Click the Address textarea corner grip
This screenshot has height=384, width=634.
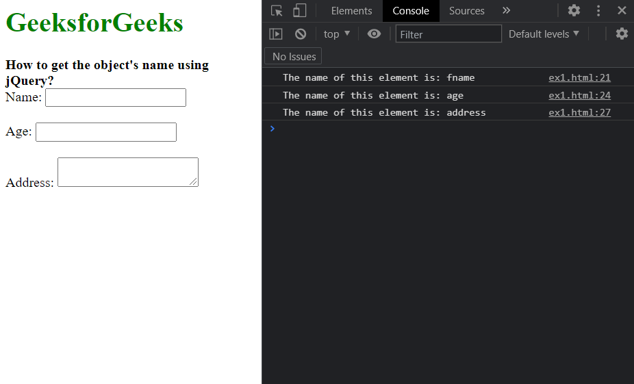point(194,182)
